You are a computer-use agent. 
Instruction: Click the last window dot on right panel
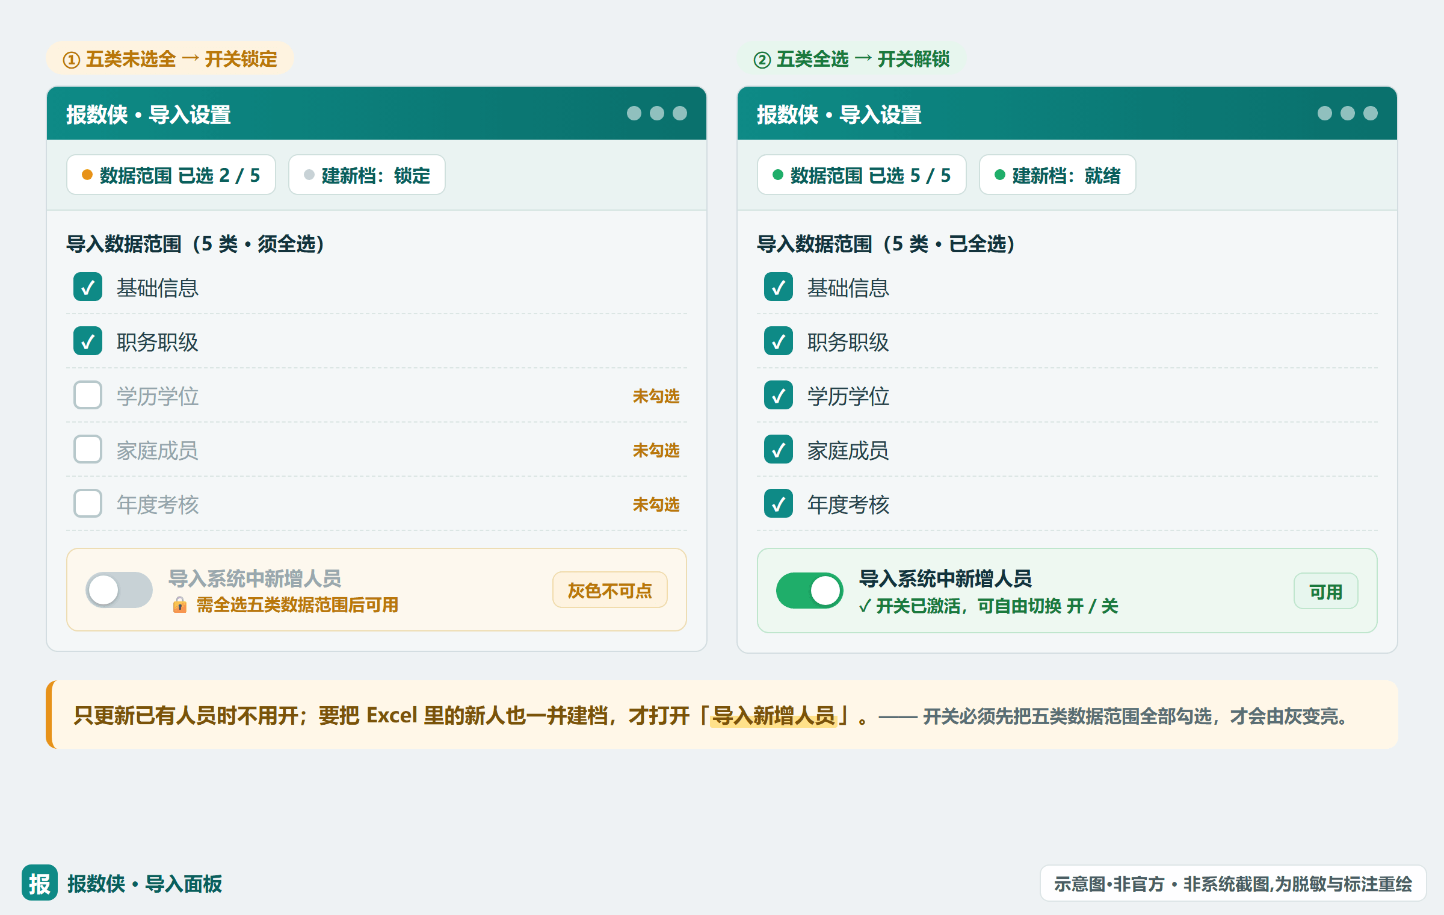tap(1371, 113)
